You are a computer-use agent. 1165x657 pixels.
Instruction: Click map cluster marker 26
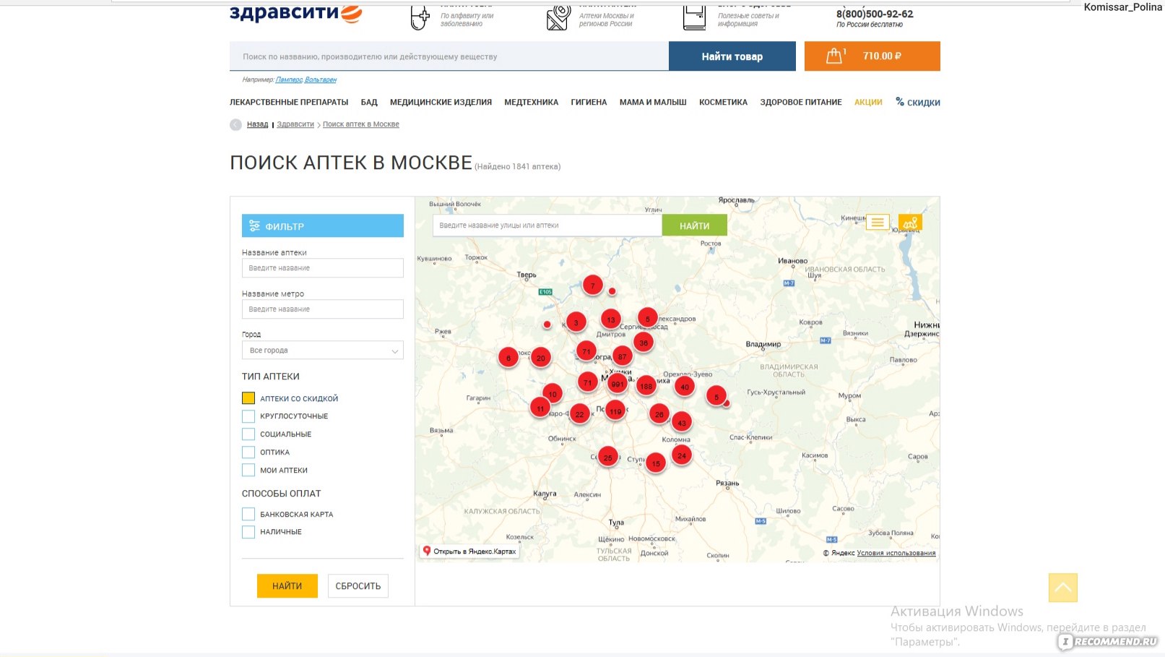pos(659,414)
